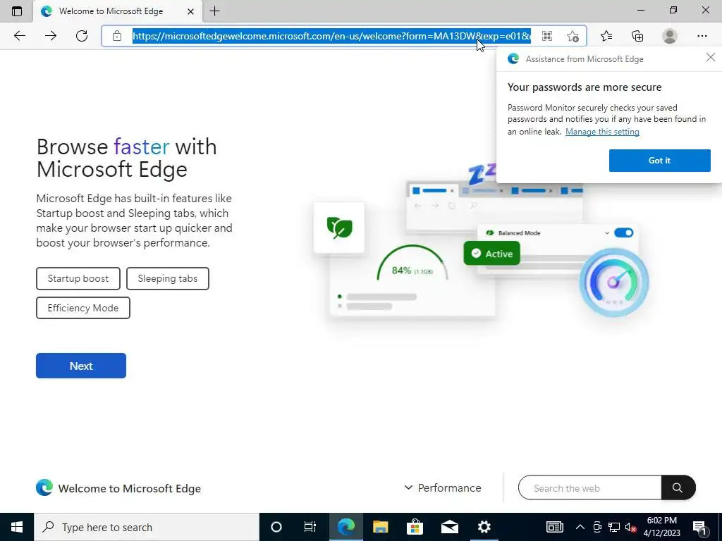Click the green leaf efficiency icon

(x=339, y=228)
